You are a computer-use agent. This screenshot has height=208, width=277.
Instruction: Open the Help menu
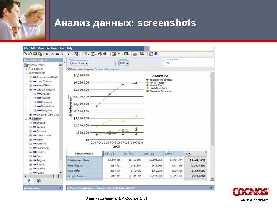pos(70,48)
